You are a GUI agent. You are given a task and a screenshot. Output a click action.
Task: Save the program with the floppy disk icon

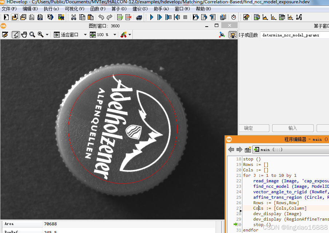pyautogui.click(x=32, y=17)
